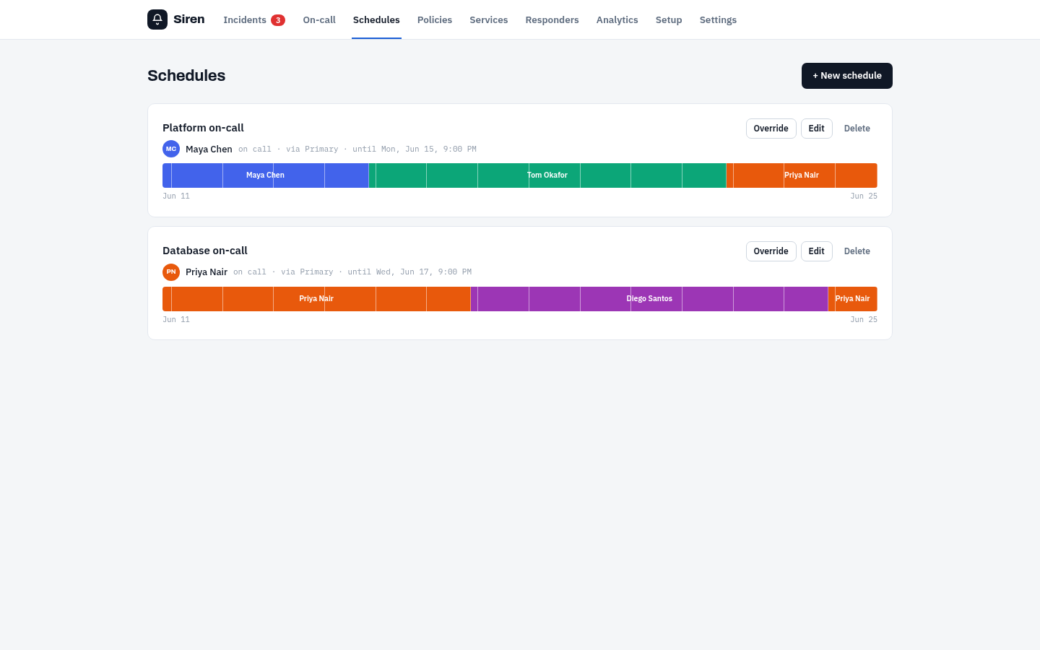Select Diego Santos's purple timeline shift
Image resolution: width=1040 pixels, height=650 pixels.
[649, 299]
